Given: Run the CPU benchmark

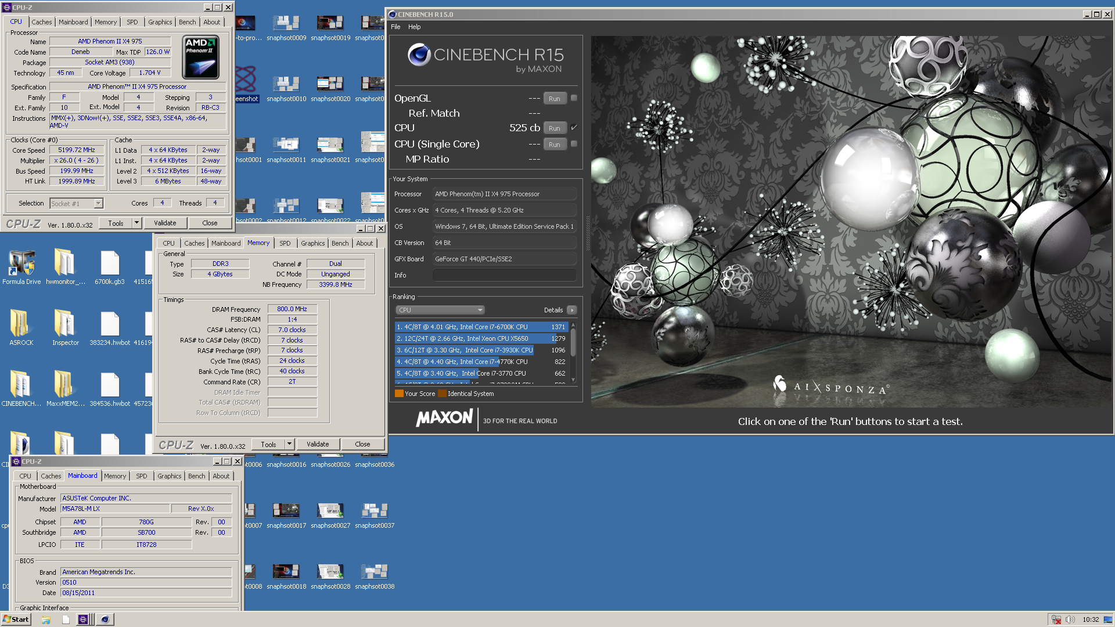Looking at the screenshot, I should 555,128.
